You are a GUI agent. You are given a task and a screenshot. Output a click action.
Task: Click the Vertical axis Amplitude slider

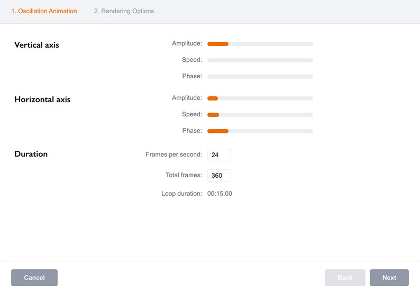tap(260, 44)
